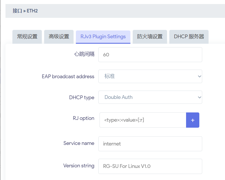Click the EAP broadcast address chevron arrow
Viewport: 225px width, 180px height.
(x=199, y=76)
